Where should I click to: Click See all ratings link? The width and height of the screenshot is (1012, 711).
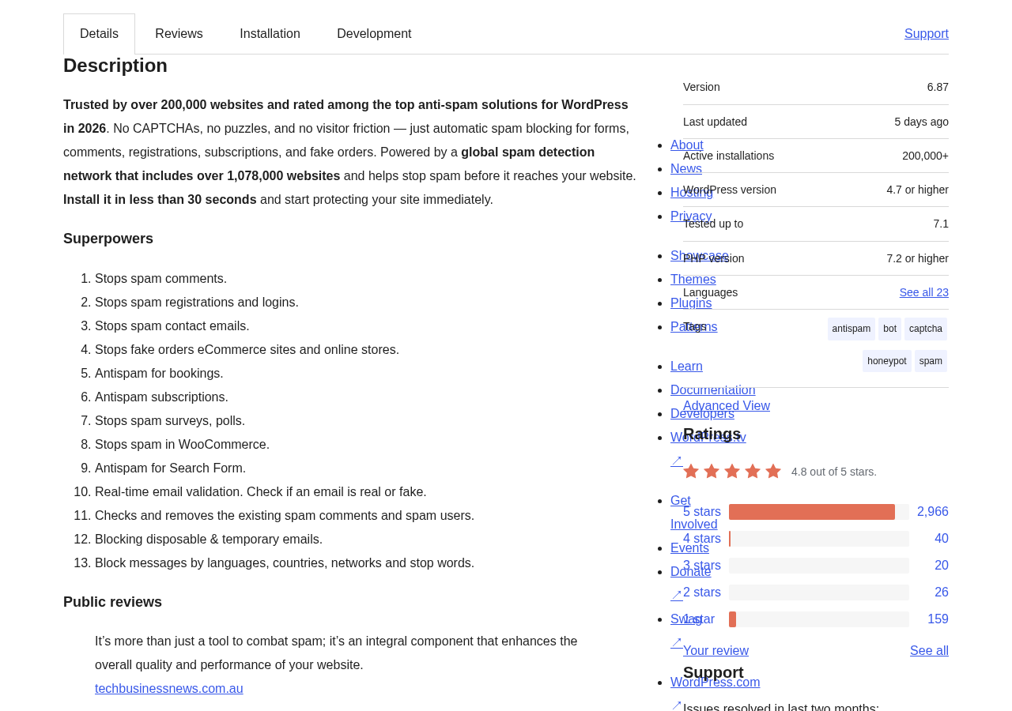point(929,651)
